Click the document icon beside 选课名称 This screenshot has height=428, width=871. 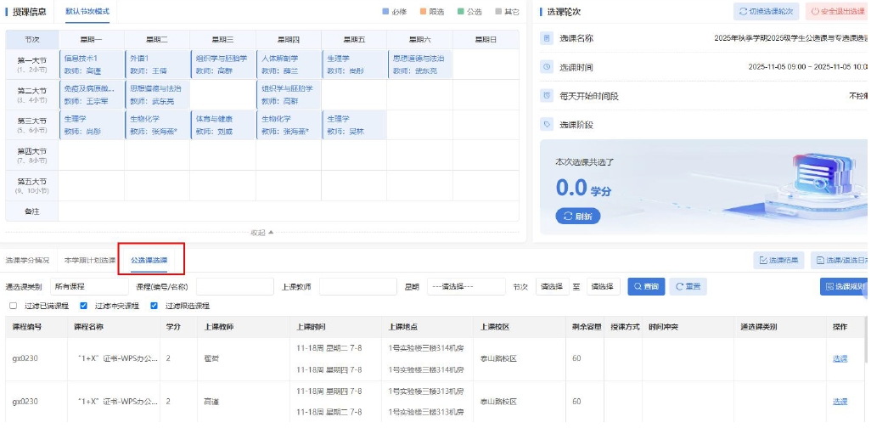pyautogui.click(x=547, y=38)
